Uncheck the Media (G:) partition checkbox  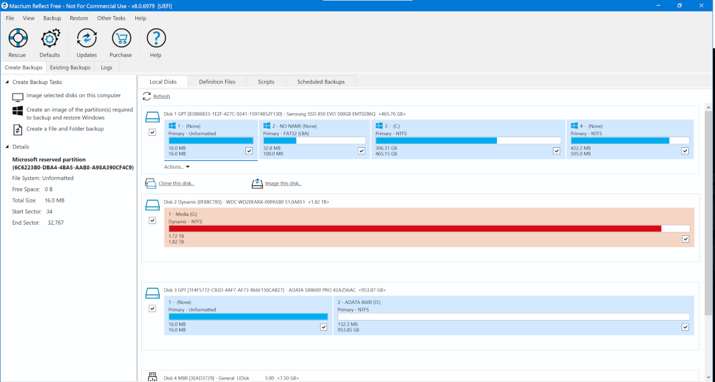point(685,239)
